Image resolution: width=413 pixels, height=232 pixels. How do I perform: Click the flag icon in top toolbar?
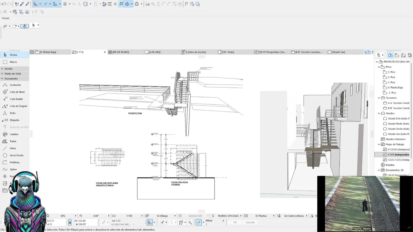tap(186, 4)
